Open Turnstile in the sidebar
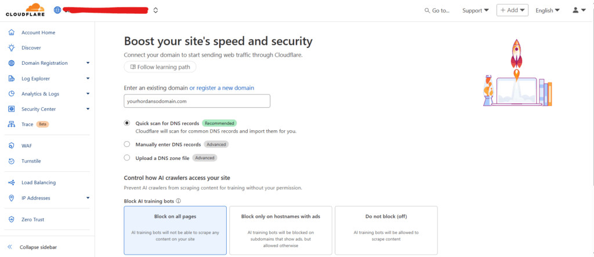This screenshot has height=257, width=594. (31, 161)
